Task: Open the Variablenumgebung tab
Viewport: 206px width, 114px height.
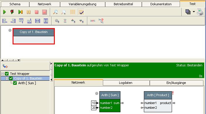Action: point(82,4)
